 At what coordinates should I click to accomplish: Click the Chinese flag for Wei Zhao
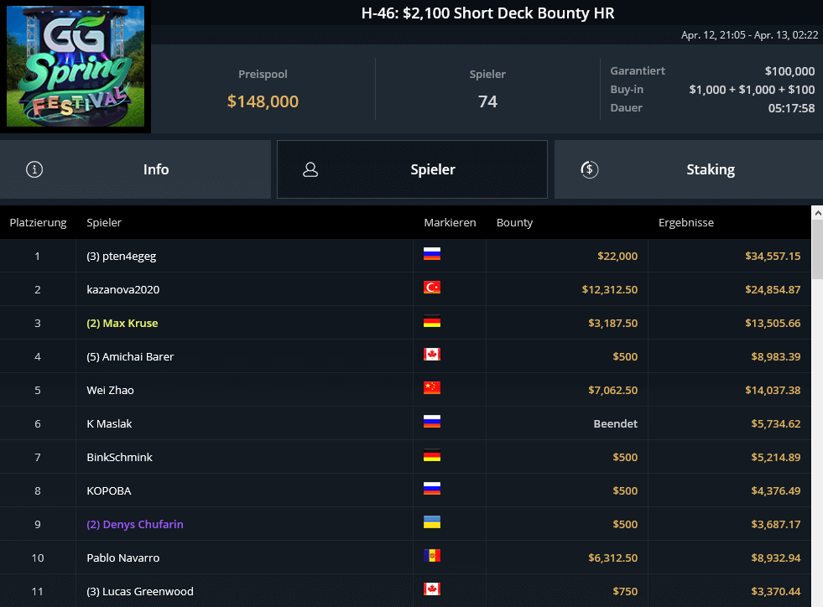pyautogui.click(x=432, y=388)
